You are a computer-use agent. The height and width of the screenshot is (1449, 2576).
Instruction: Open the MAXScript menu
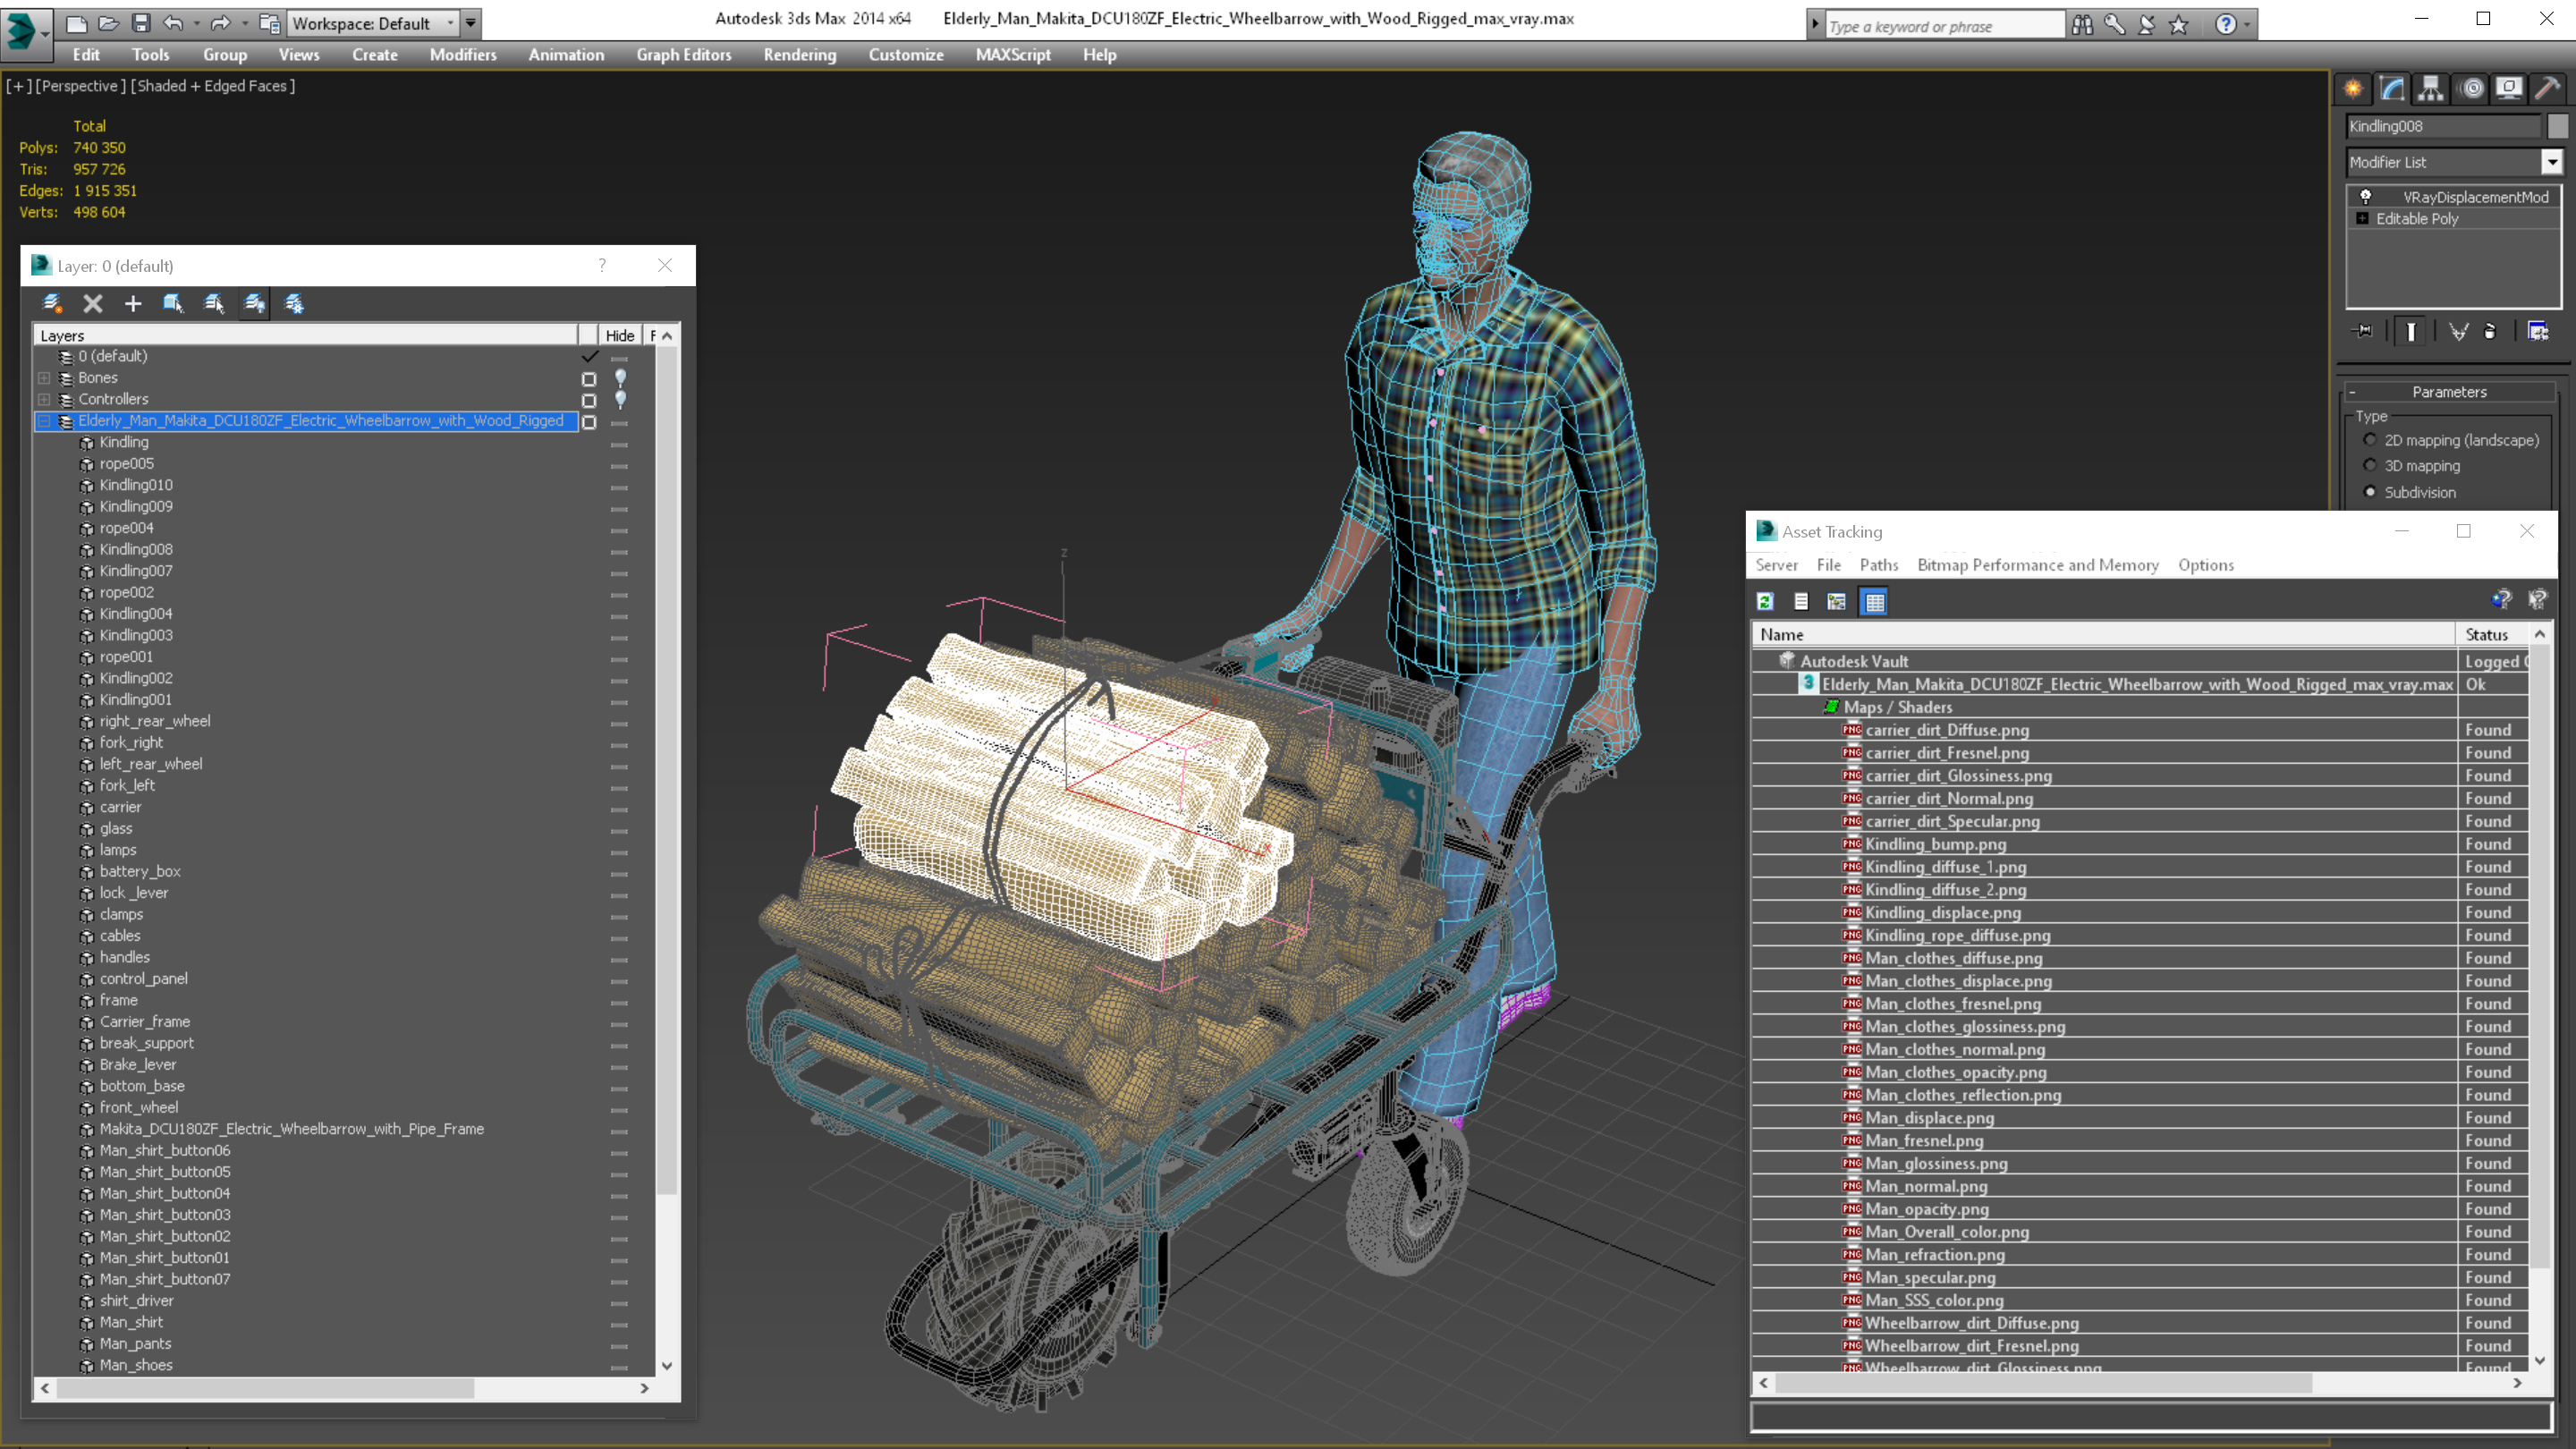click(1013, 55)
